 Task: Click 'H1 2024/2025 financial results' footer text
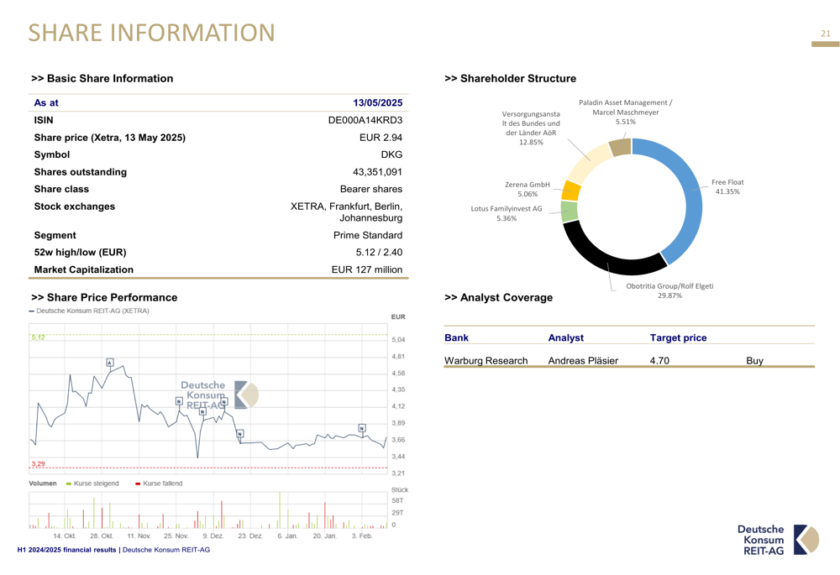(x=66, y=550)
